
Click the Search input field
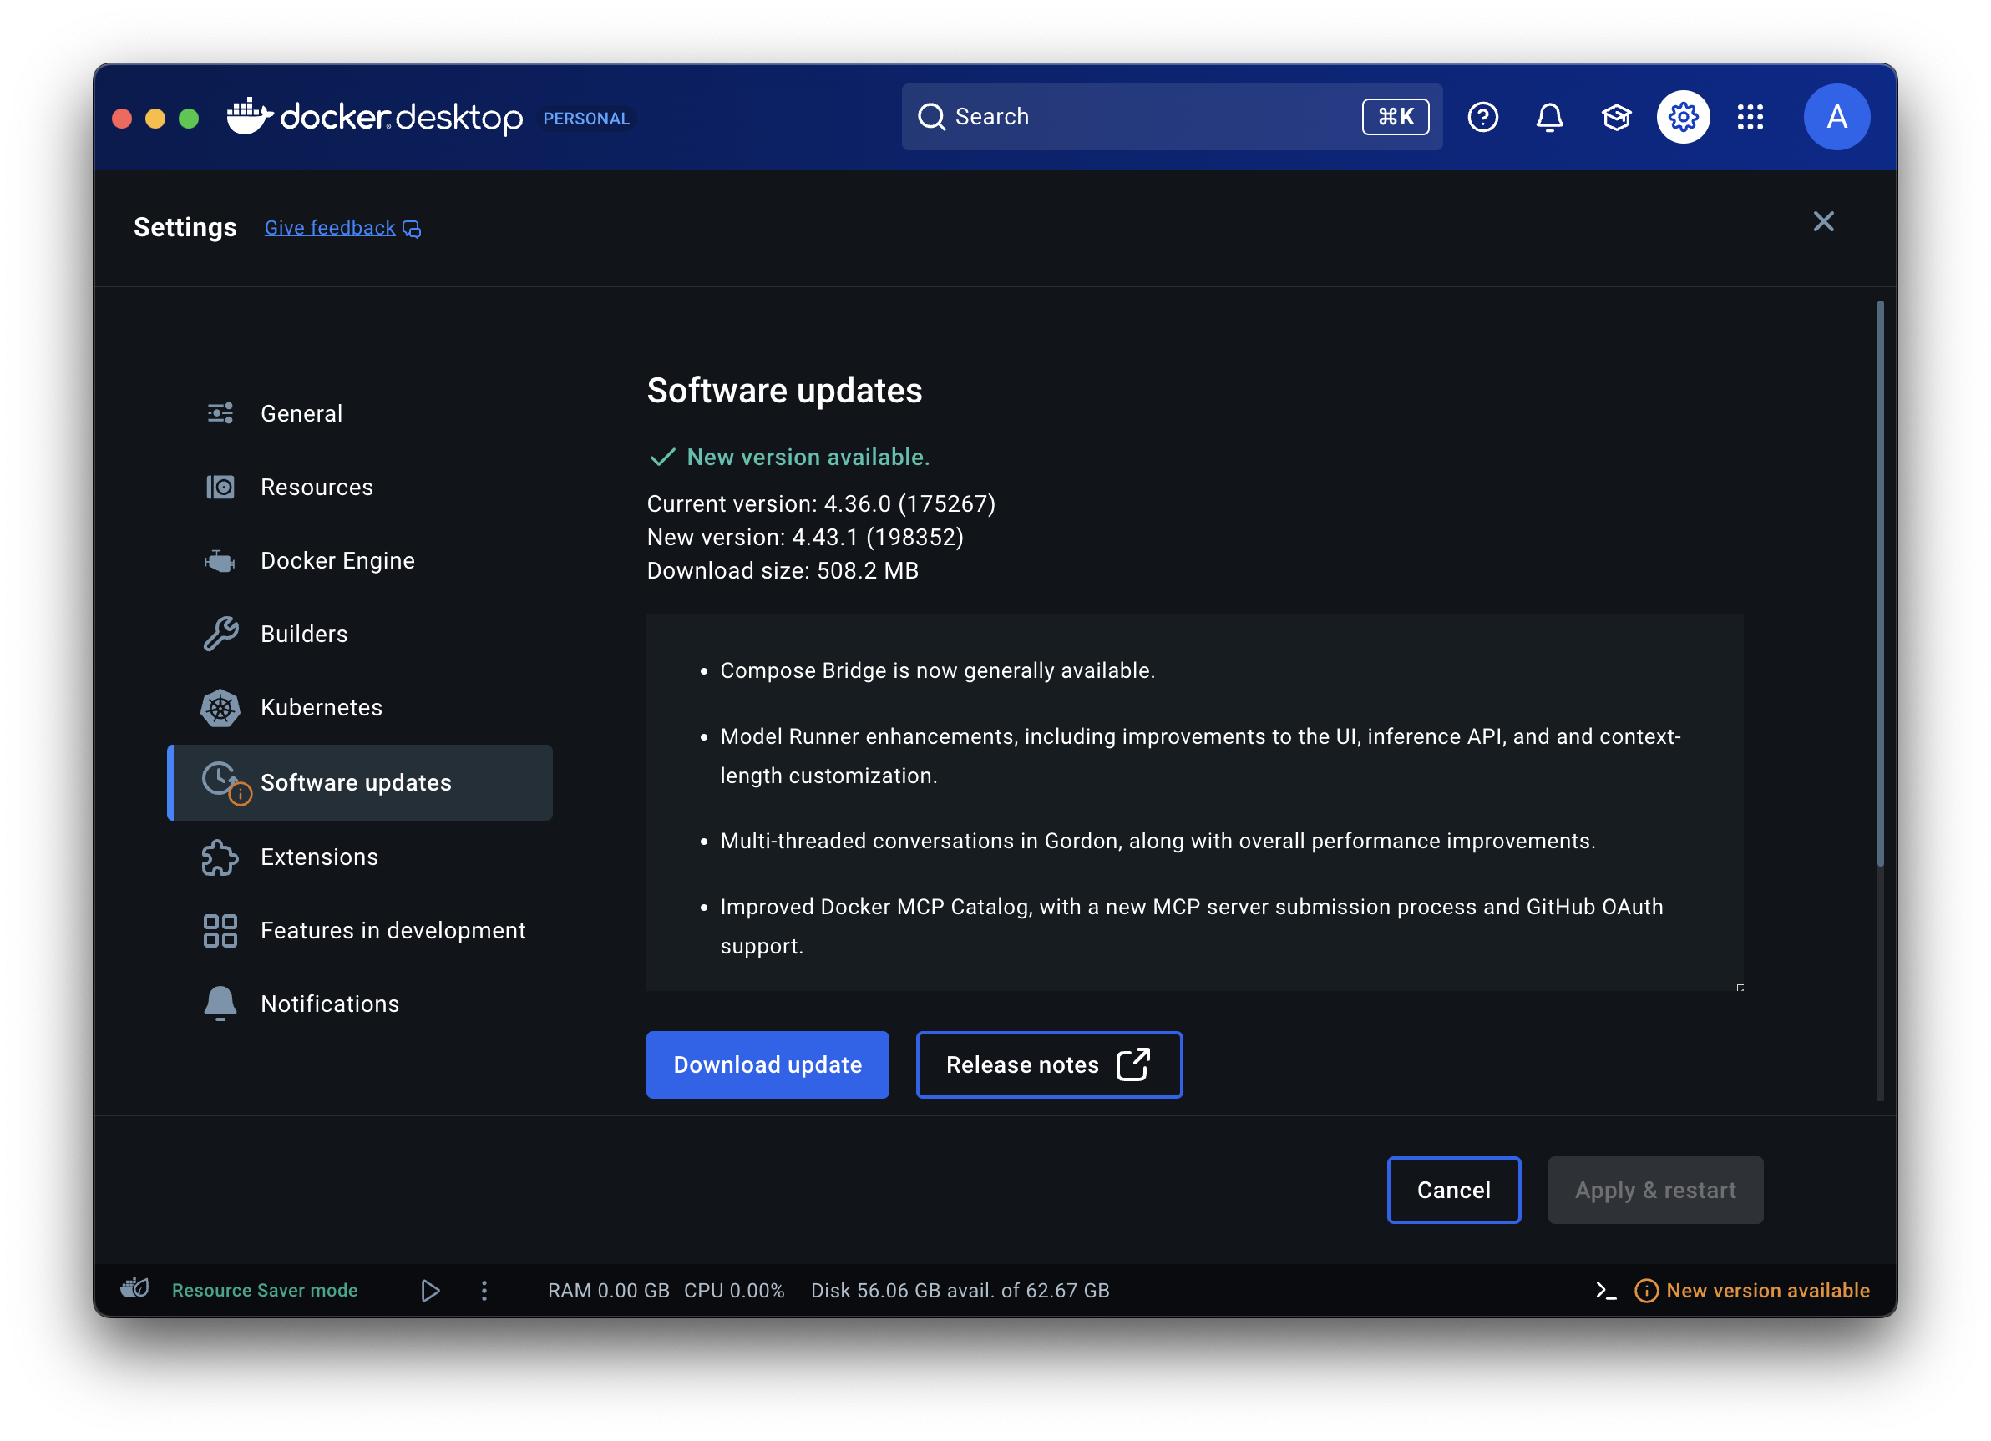1141,117
